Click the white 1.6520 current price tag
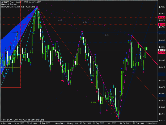 162,50
